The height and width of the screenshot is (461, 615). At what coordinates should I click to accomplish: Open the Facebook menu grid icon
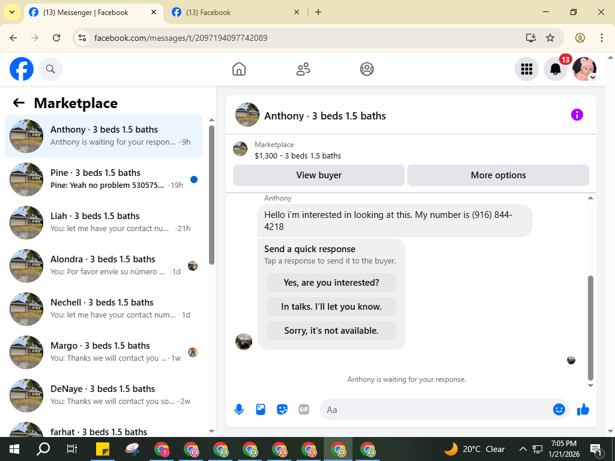pyautogui.click(x=526, y=69)
